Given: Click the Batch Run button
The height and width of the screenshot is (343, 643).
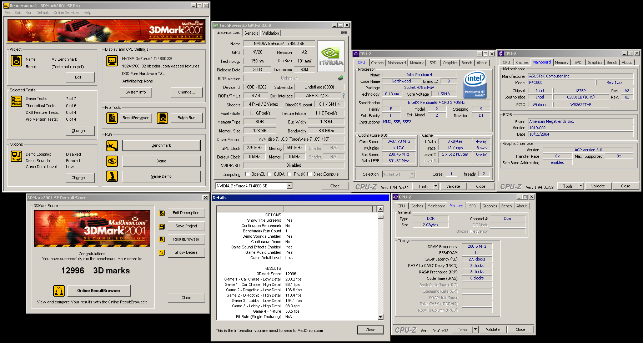Looking at the screenshot, I should (186, 118).
